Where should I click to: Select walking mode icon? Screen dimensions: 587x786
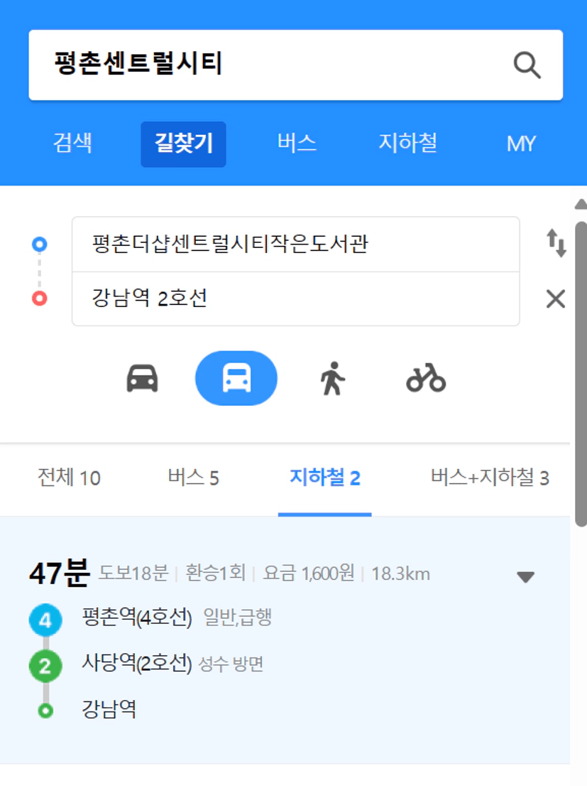(333, 379)
